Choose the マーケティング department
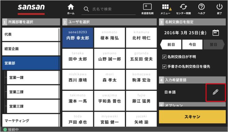 click(31, 120)
